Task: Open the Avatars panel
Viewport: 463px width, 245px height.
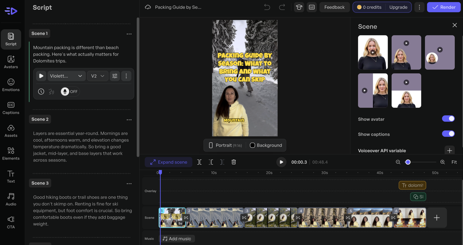Action: pos(11,62)
